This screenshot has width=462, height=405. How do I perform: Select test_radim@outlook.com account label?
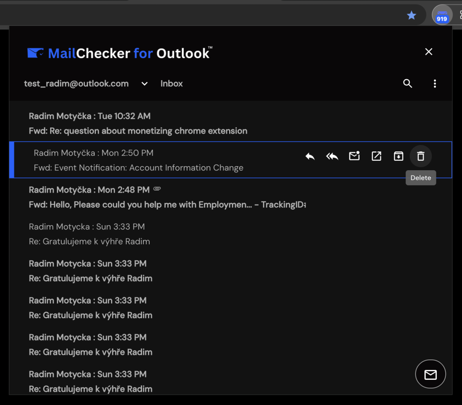pyautogui.click(x=76, y=84)
